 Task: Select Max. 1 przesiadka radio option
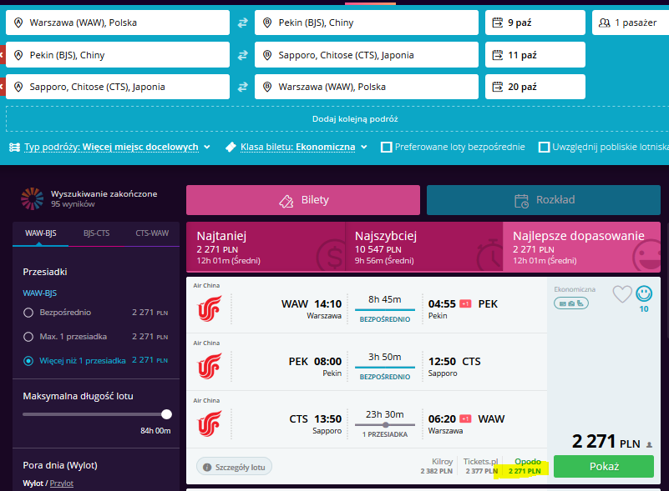28,337
